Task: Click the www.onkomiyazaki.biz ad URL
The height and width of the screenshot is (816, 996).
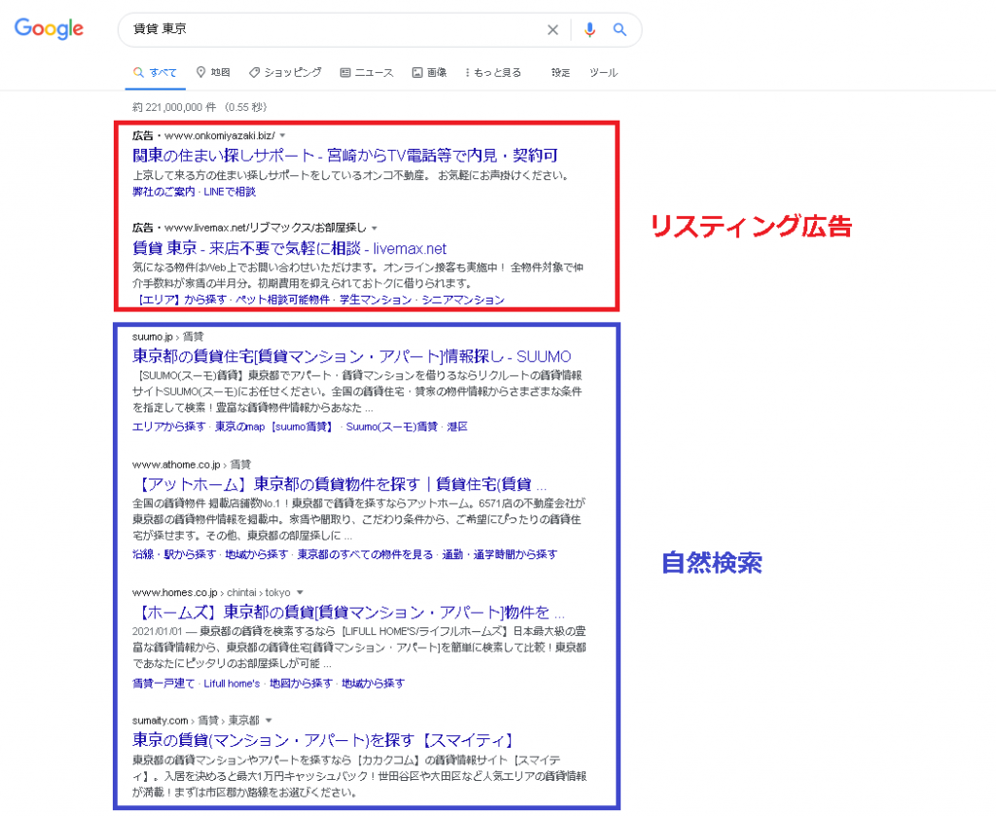Action: [220, 135]
